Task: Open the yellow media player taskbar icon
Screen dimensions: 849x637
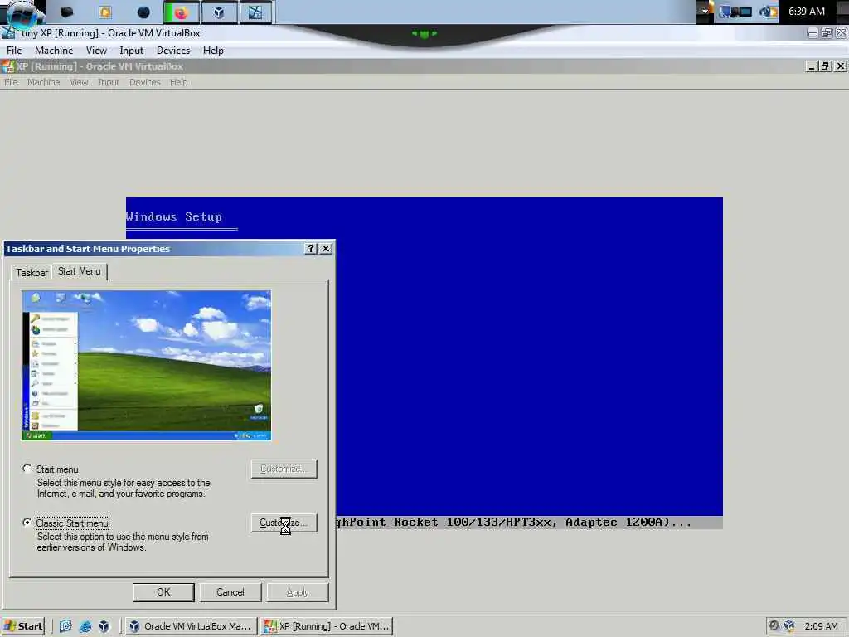Action: click(105, 12)
